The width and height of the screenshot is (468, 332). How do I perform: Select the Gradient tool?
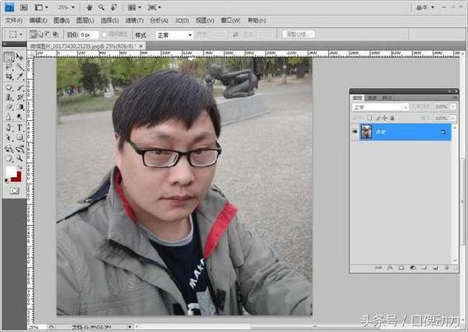coord(20,107)
